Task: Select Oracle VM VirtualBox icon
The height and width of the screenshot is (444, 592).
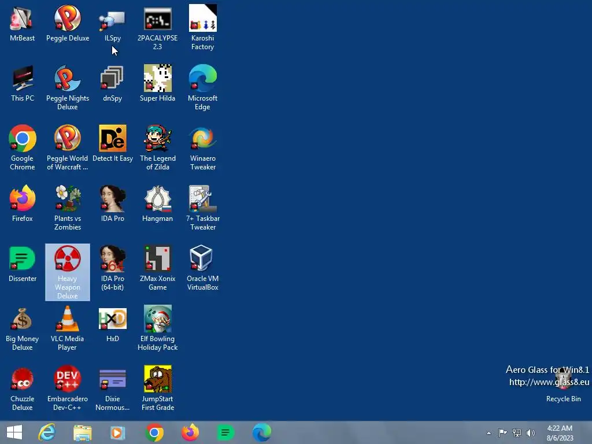Action: tap(203, 268)
